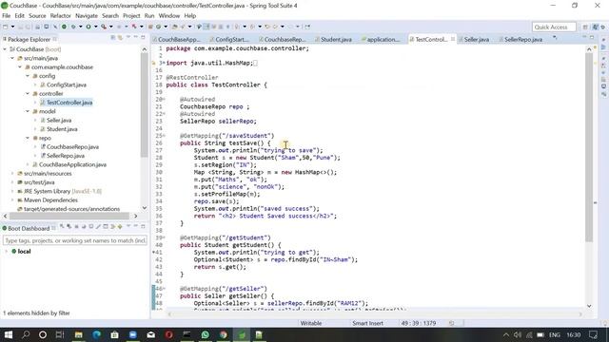
Task: Collapse the controller package node
Action: [x=28, y=93]
